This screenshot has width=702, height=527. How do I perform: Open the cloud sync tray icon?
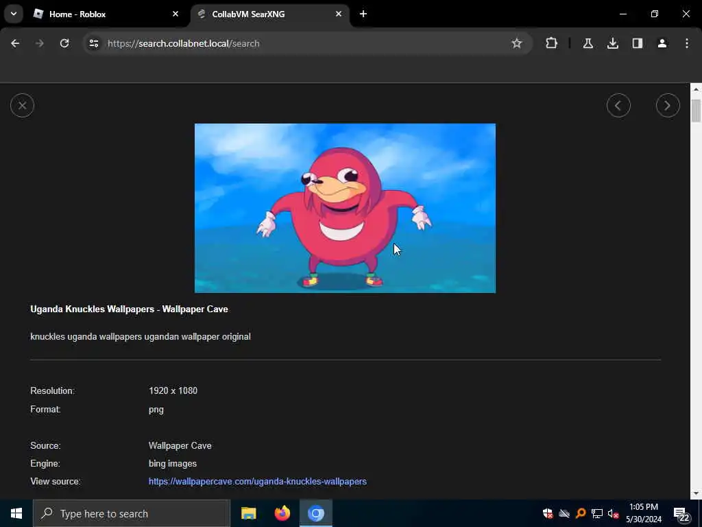[x=564, y=513]
